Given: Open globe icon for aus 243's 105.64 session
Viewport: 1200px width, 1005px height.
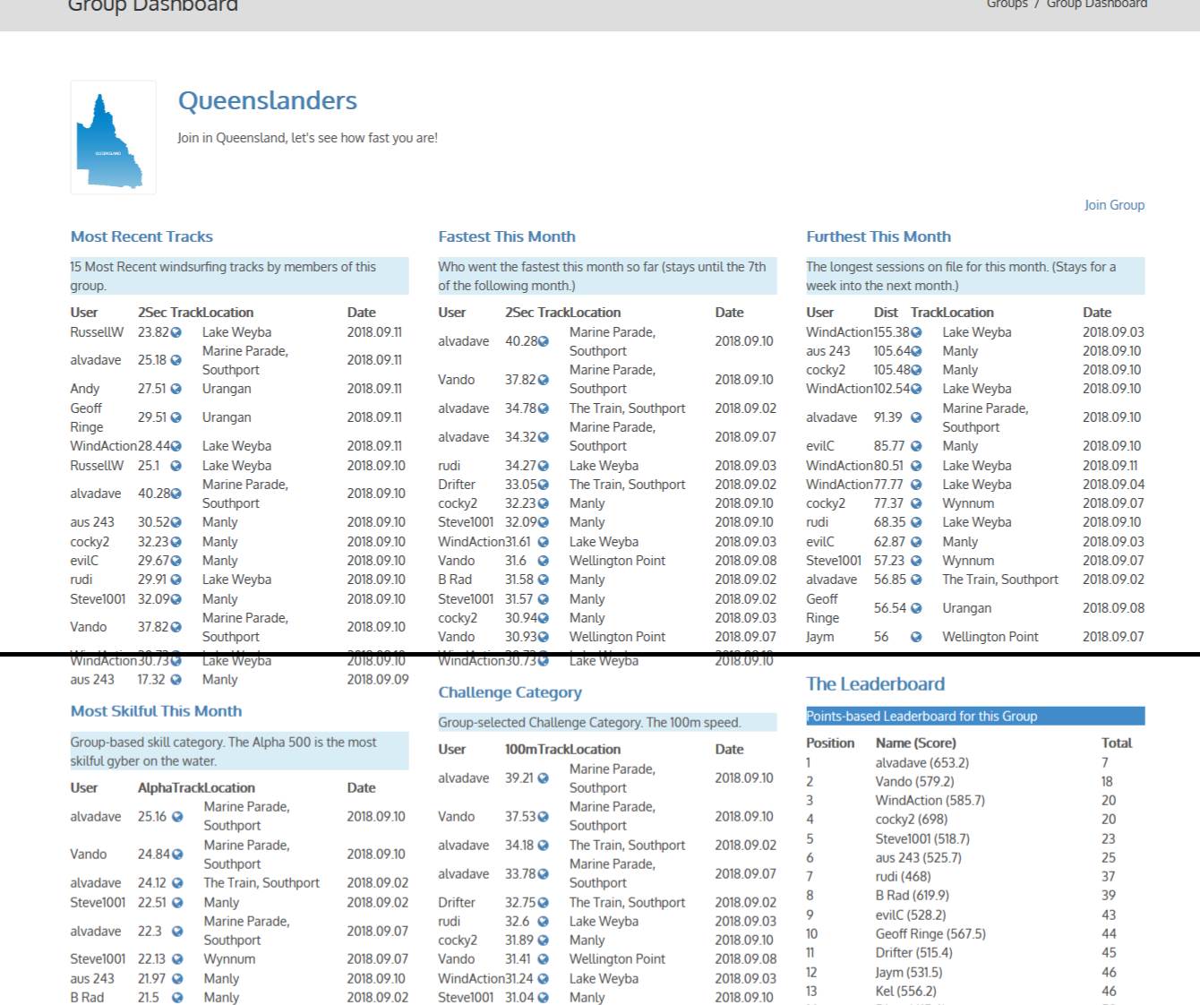Looking at the screenshot, I should point(916,351).
